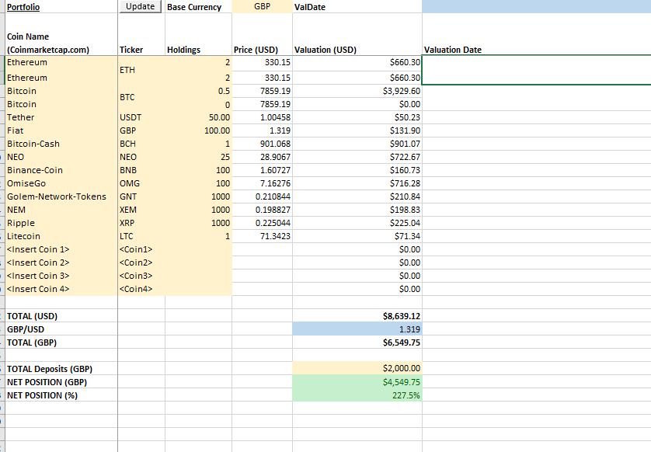The width and height of the screenshot is (651, 452).
Task: Click the Fiat row name cell
Action: click(61, 130)
